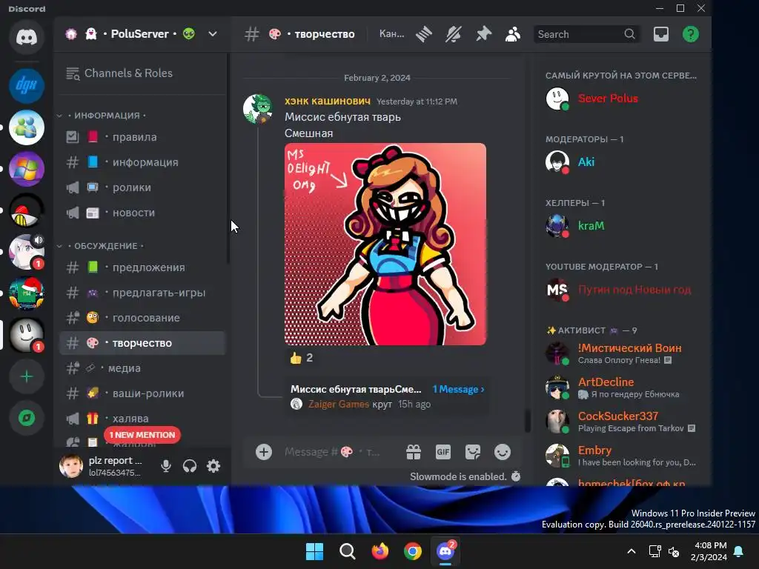This screenshot has height=569, width=759.
Task: Open the GIF picker
Action: coord(443,452)
